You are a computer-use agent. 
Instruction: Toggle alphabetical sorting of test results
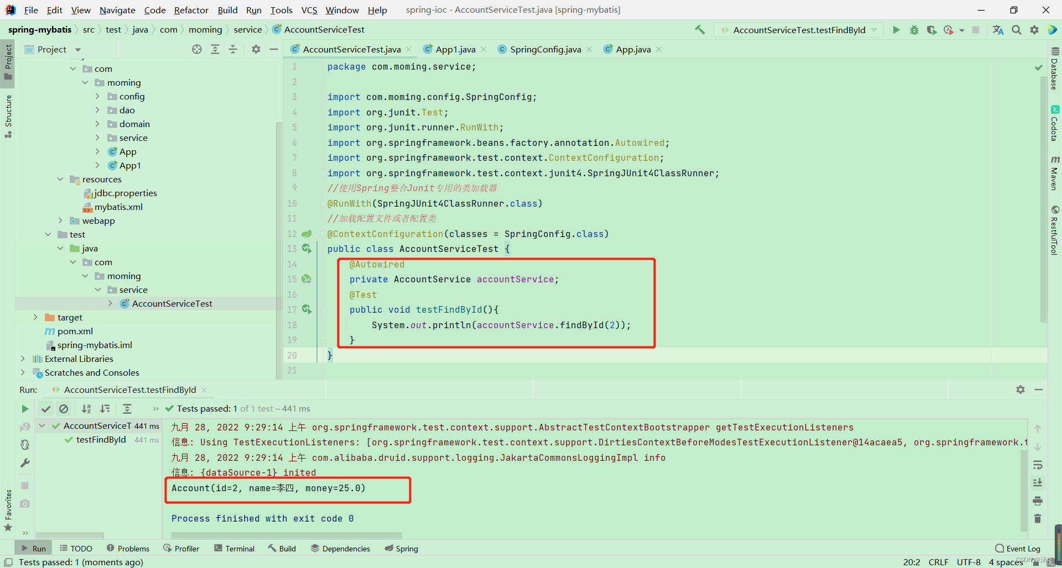point(86,409)
